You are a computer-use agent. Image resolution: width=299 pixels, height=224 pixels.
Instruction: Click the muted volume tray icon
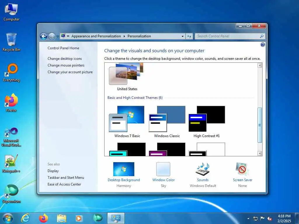coord(270,218)
